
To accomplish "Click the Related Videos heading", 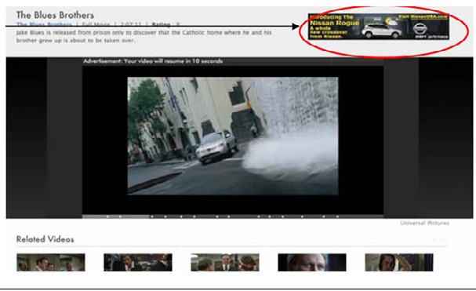I will click(45, 239).
